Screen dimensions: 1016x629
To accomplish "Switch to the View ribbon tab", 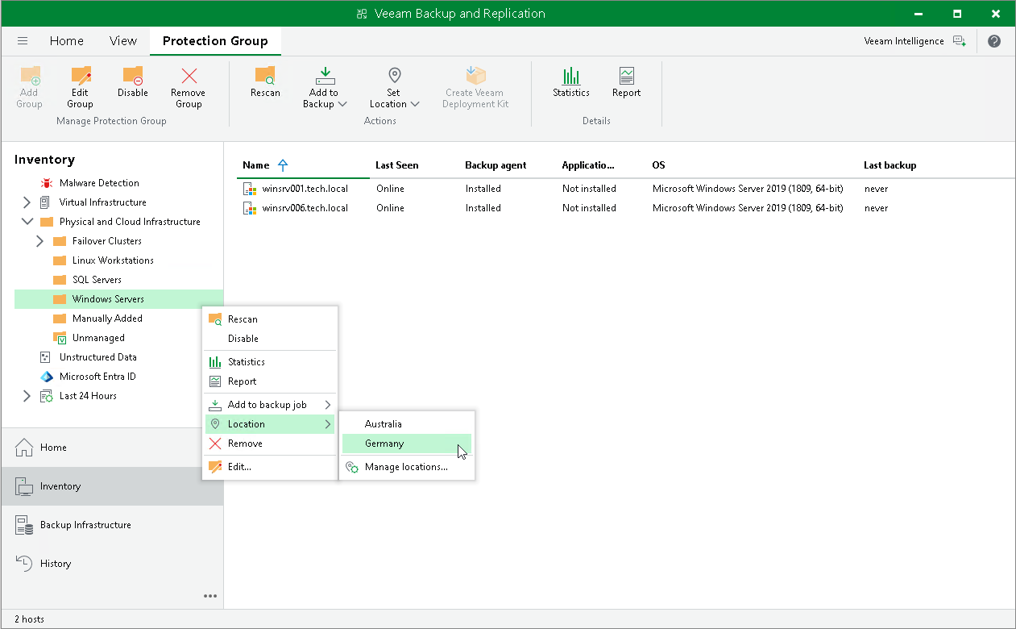I will (123, 41).
